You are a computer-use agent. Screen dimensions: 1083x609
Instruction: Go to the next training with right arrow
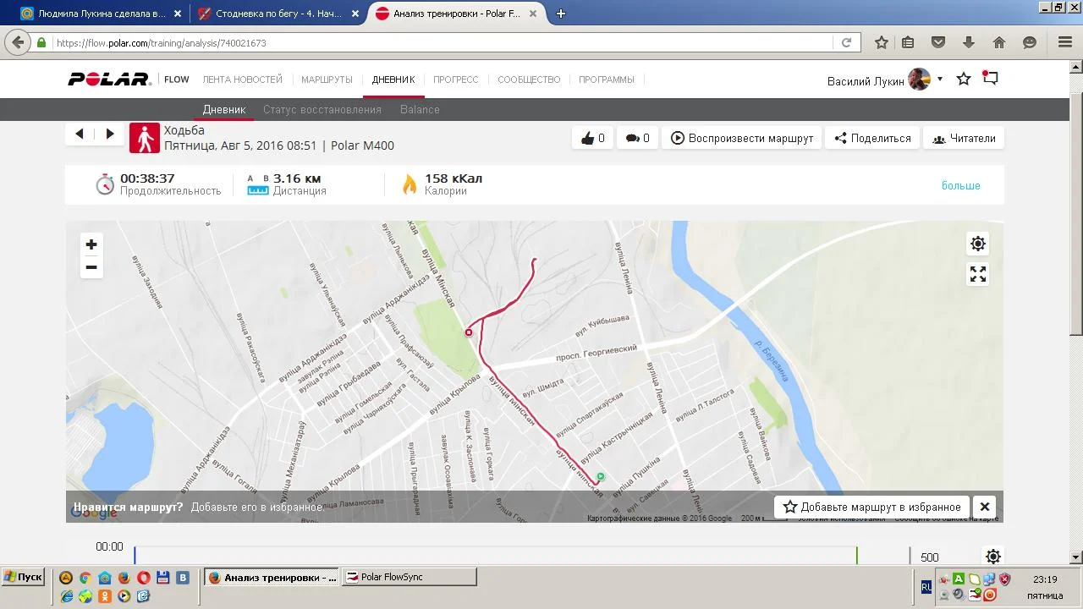(110, 134)
